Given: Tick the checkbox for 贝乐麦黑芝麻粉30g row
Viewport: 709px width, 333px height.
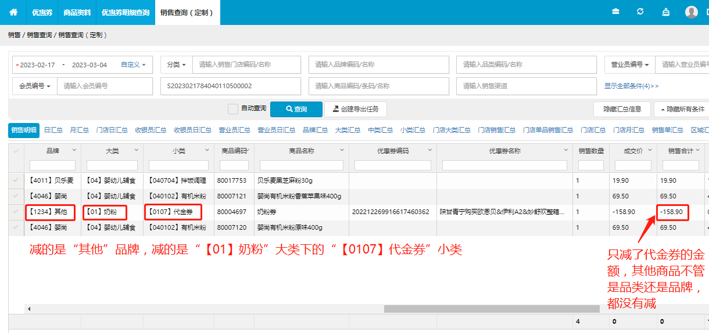Looking at the screenshot, I should (16, 180).
